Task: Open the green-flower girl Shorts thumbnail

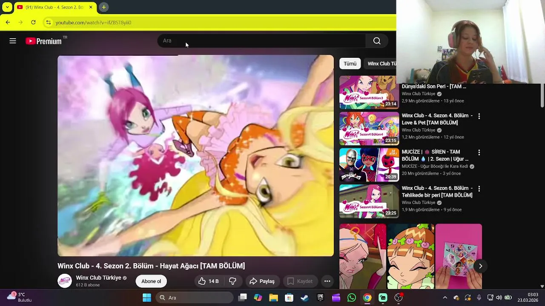Action: point(410,256)
